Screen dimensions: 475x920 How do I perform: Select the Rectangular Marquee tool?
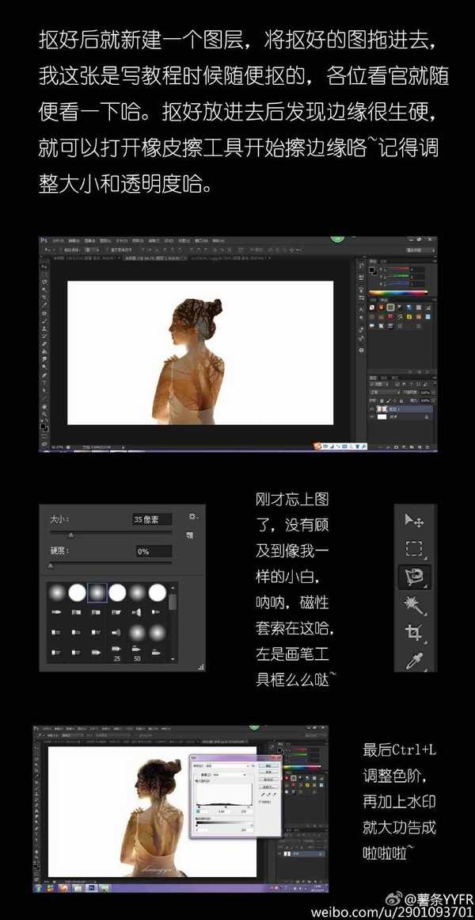pos(414,548)
